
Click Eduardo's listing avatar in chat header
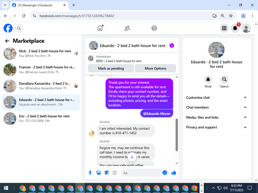(93, 45)
